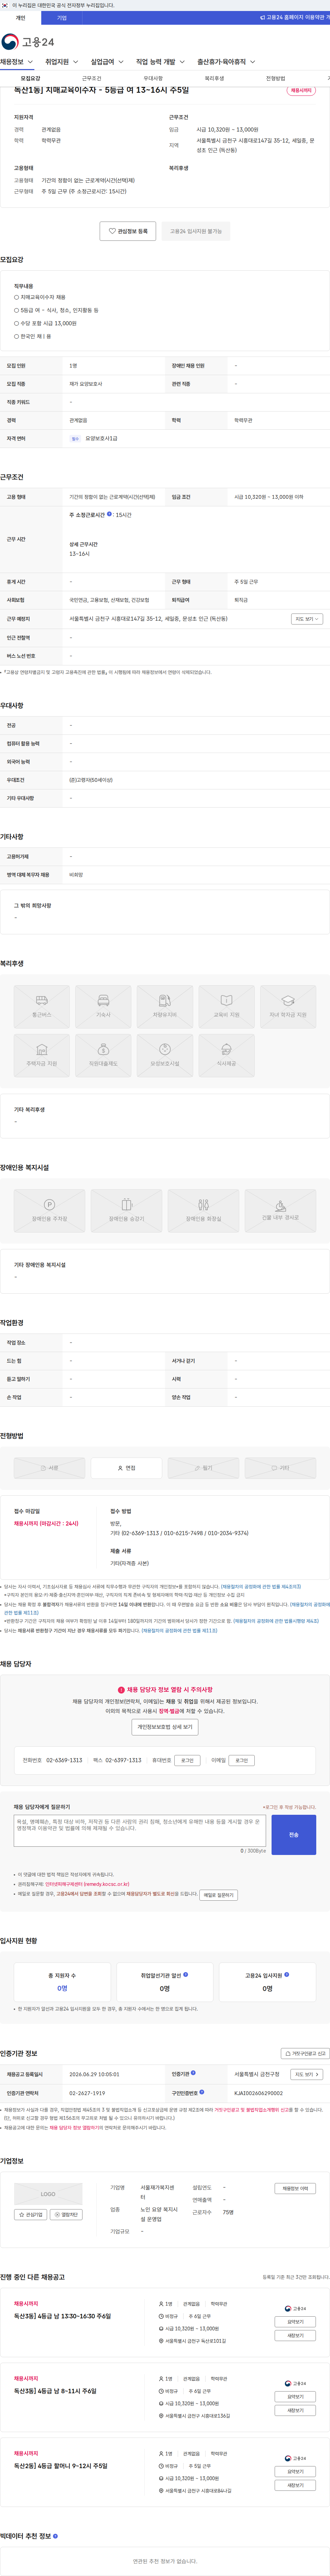
Task: Click 로그인 button next to 이메일
Action: pyautogui.click(x=241, y=1760)
